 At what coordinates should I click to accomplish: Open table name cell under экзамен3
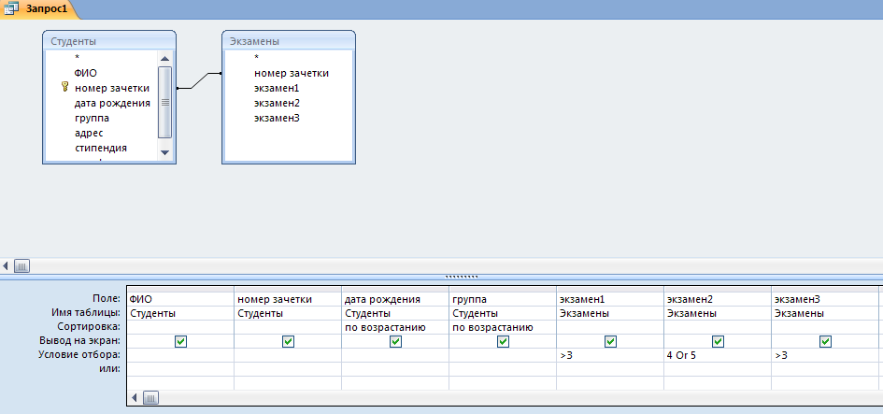coord(825,313)
